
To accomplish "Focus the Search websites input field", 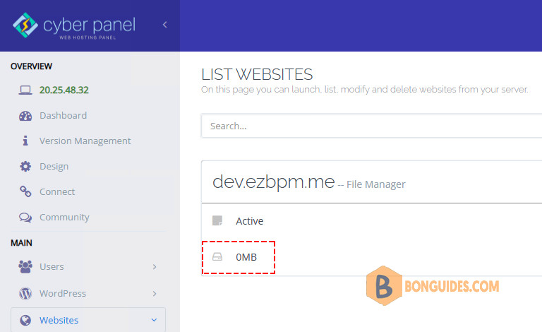I will (x=372, y=126).
